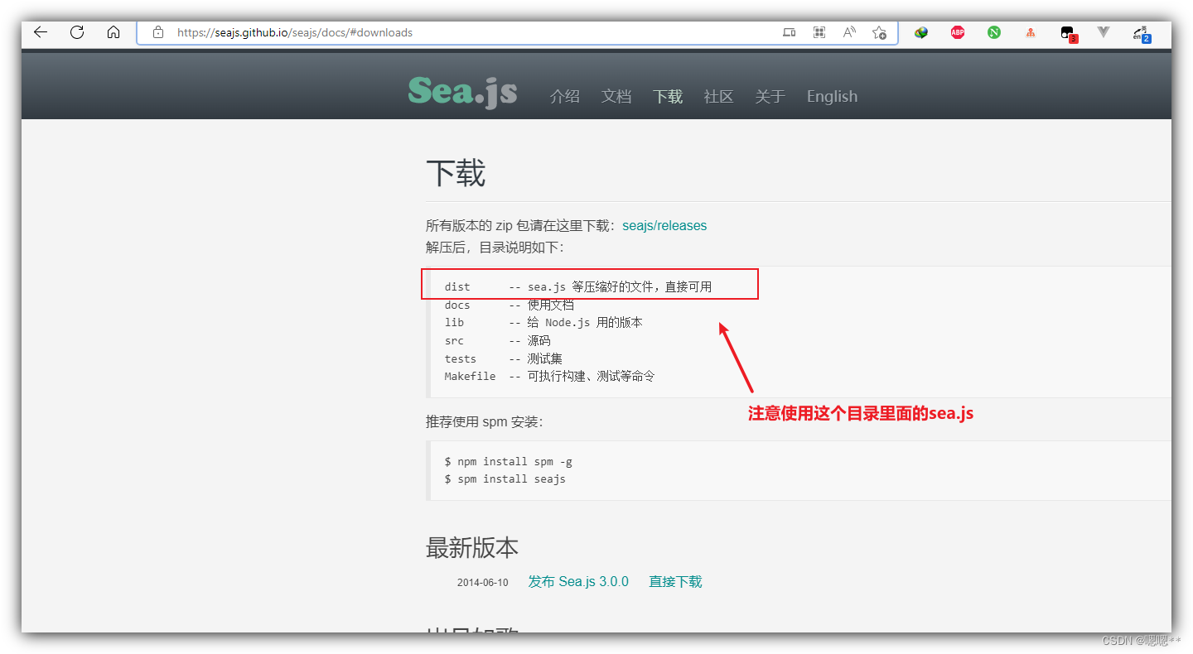Click the src 源码 line
Viewport: 1193px width, 654px height.
point(497,340)
